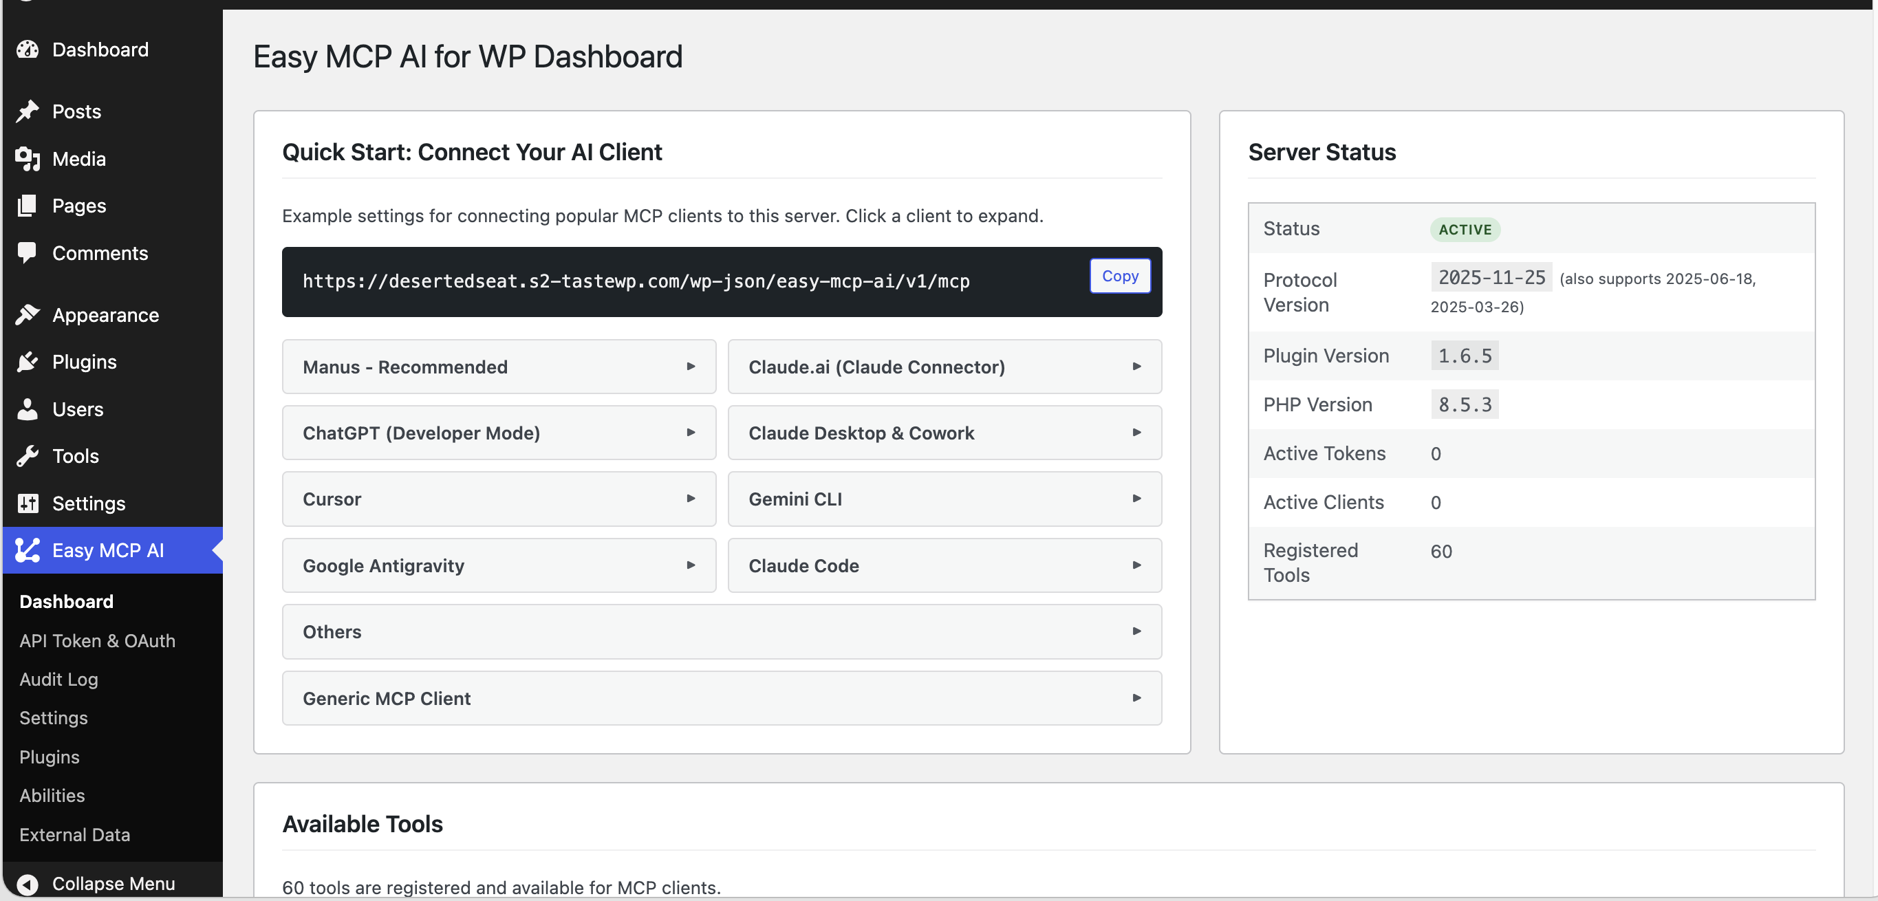Open the Appearance menu item
This screenshot has width=1878, height=901.
[112, 315]
